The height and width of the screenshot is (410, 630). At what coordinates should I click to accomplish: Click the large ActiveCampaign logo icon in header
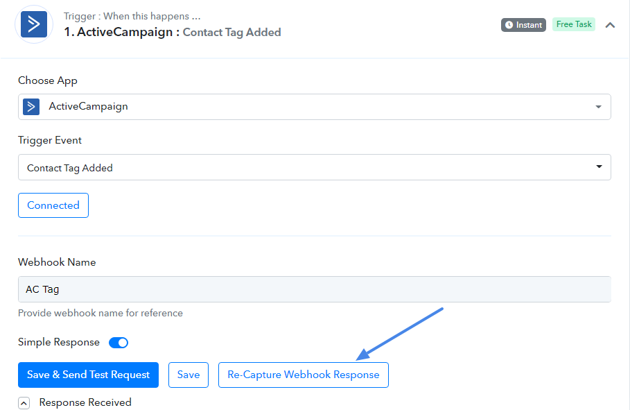(x=34, y=24)
